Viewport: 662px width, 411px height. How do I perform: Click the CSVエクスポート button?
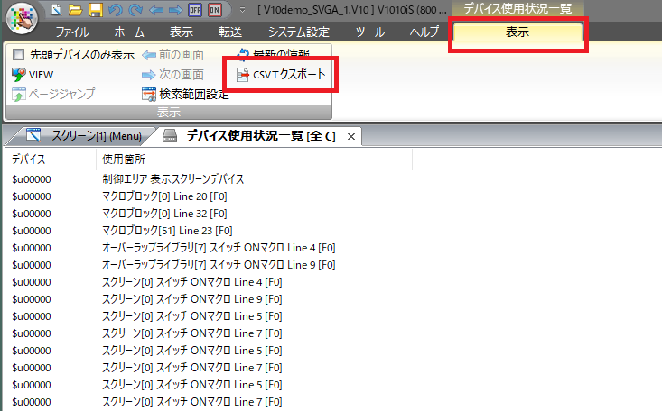pos(281,74)
